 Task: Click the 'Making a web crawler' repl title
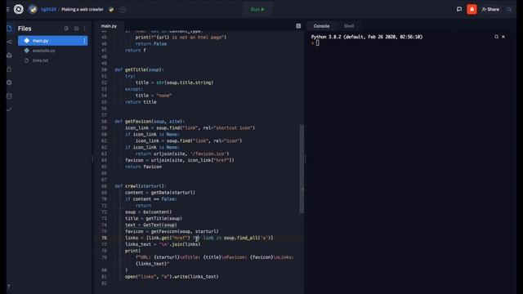83,9
